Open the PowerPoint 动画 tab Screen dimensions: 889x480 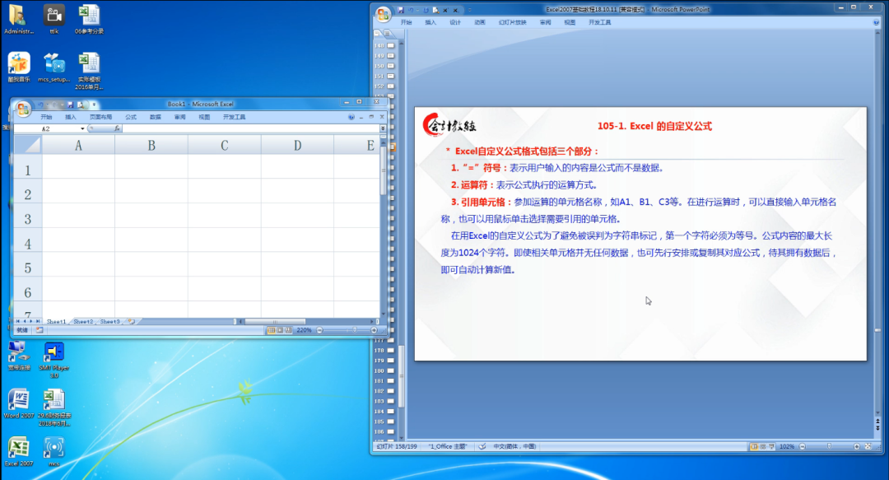(x=480, y=22)
